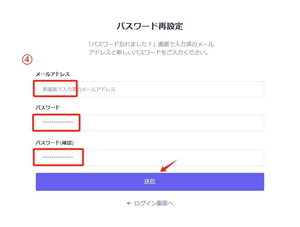Focus the パスワード input field
Screen dimensions: 300x227
tap(150, 123)
